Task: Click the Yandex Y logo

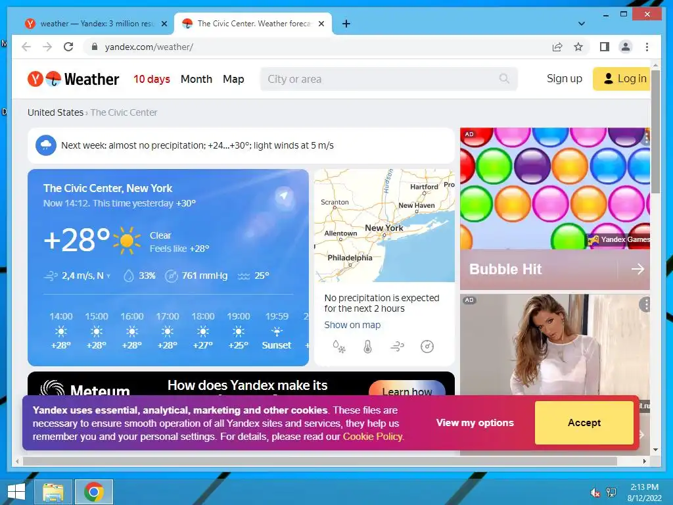Action: coord(35,79)
